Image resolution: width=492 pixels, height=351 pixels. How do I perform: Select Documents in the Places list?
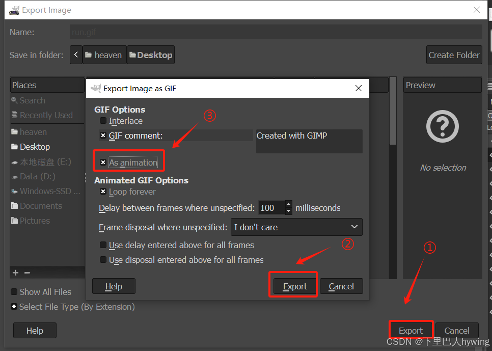tap(47, 206)
